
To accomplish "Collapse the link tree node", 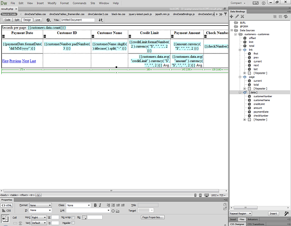I will pos(240,50).
